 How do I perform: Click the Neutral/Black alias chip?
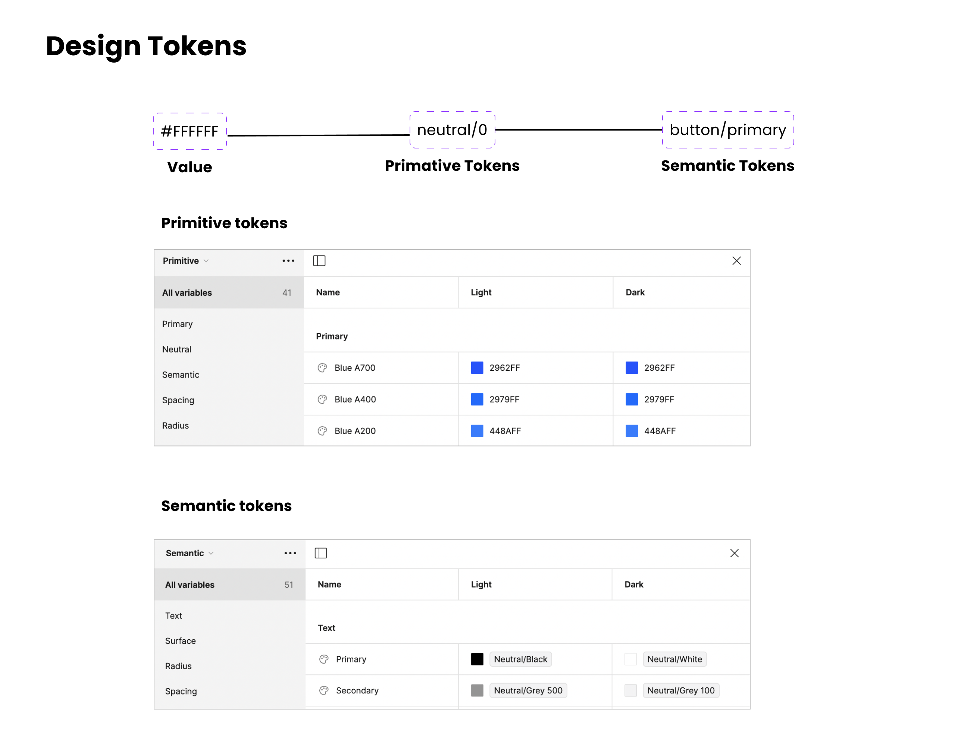click(x=520, y=659)
